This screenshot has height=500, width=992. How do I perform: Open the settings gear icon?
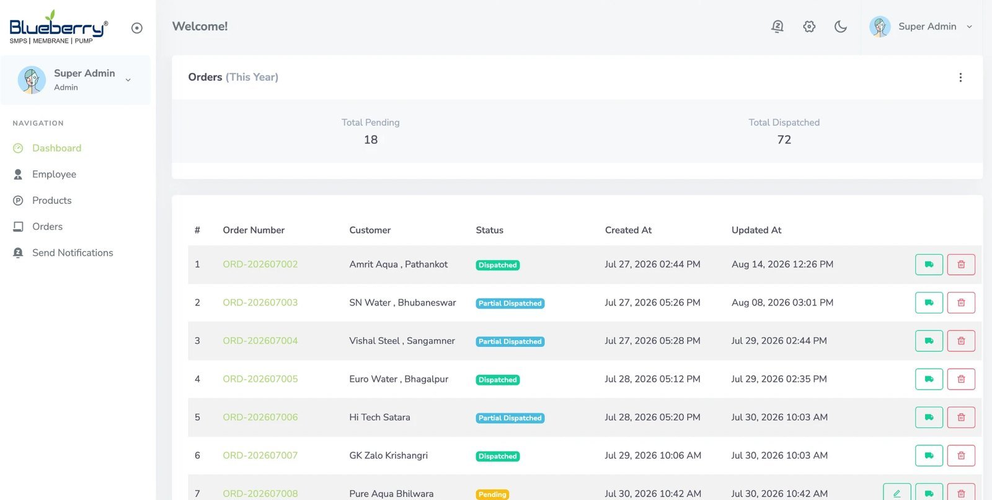point(809,27)
